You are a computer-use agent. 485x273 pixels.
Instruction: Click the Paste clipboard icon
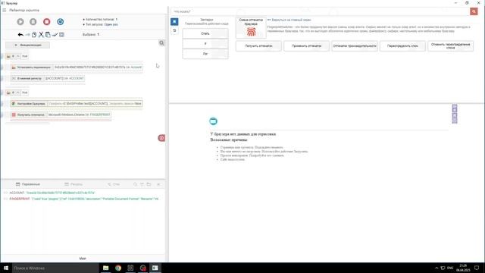point(48,35)
